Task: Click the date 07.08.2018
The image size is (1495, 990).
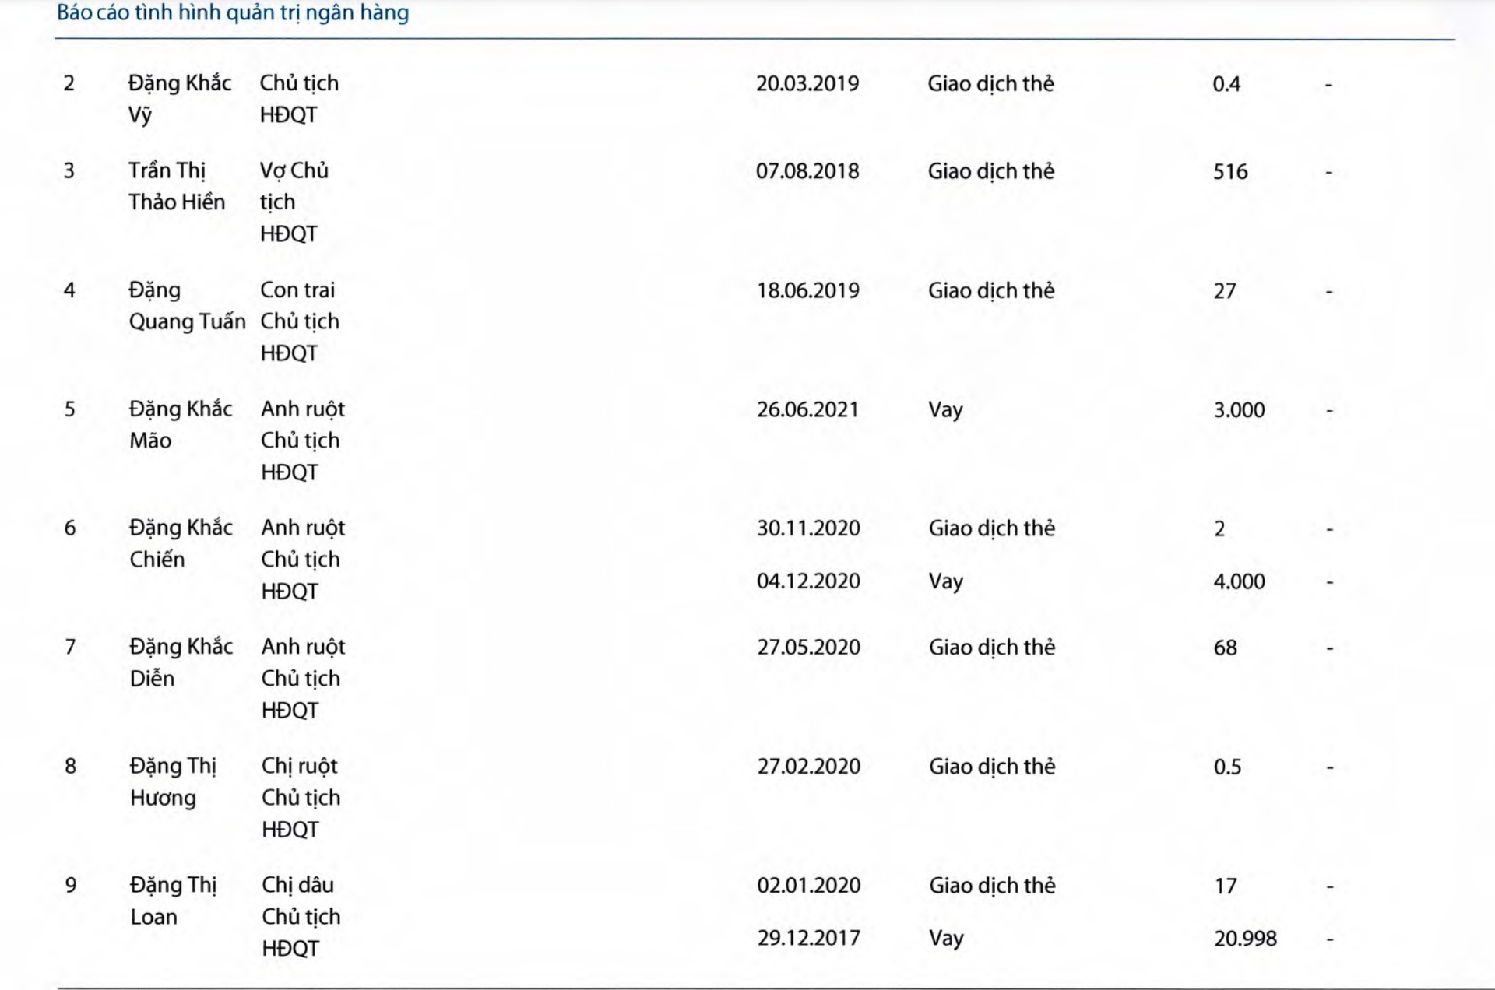Action: [807, 171]
